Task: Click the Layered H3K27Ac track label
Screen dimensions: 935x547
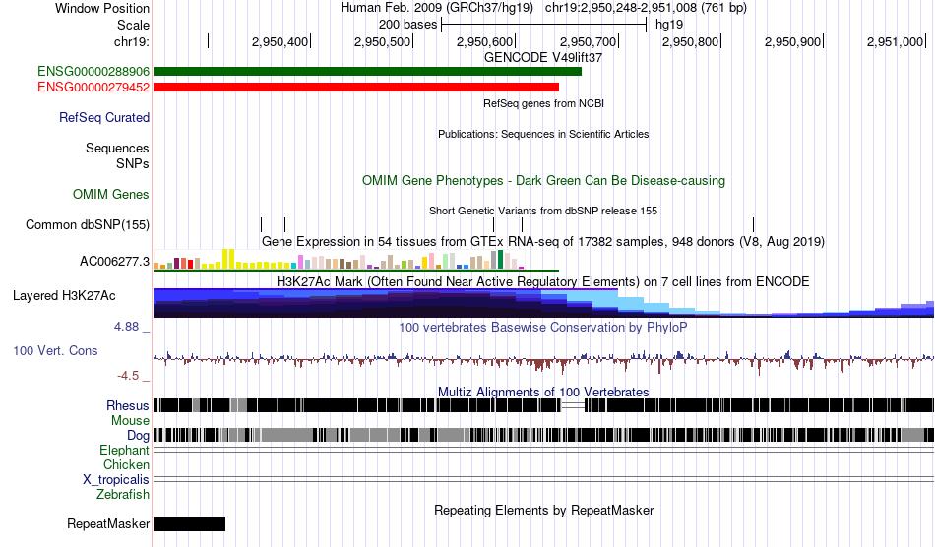Action: point(64,295)
